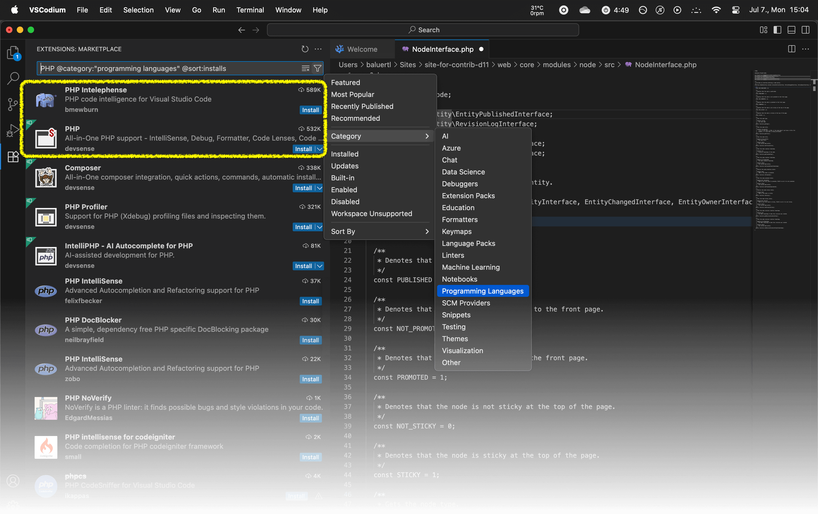Toggle the secondary side bar
Viewport: 818px width, 514px height.
tap(805, 30)
